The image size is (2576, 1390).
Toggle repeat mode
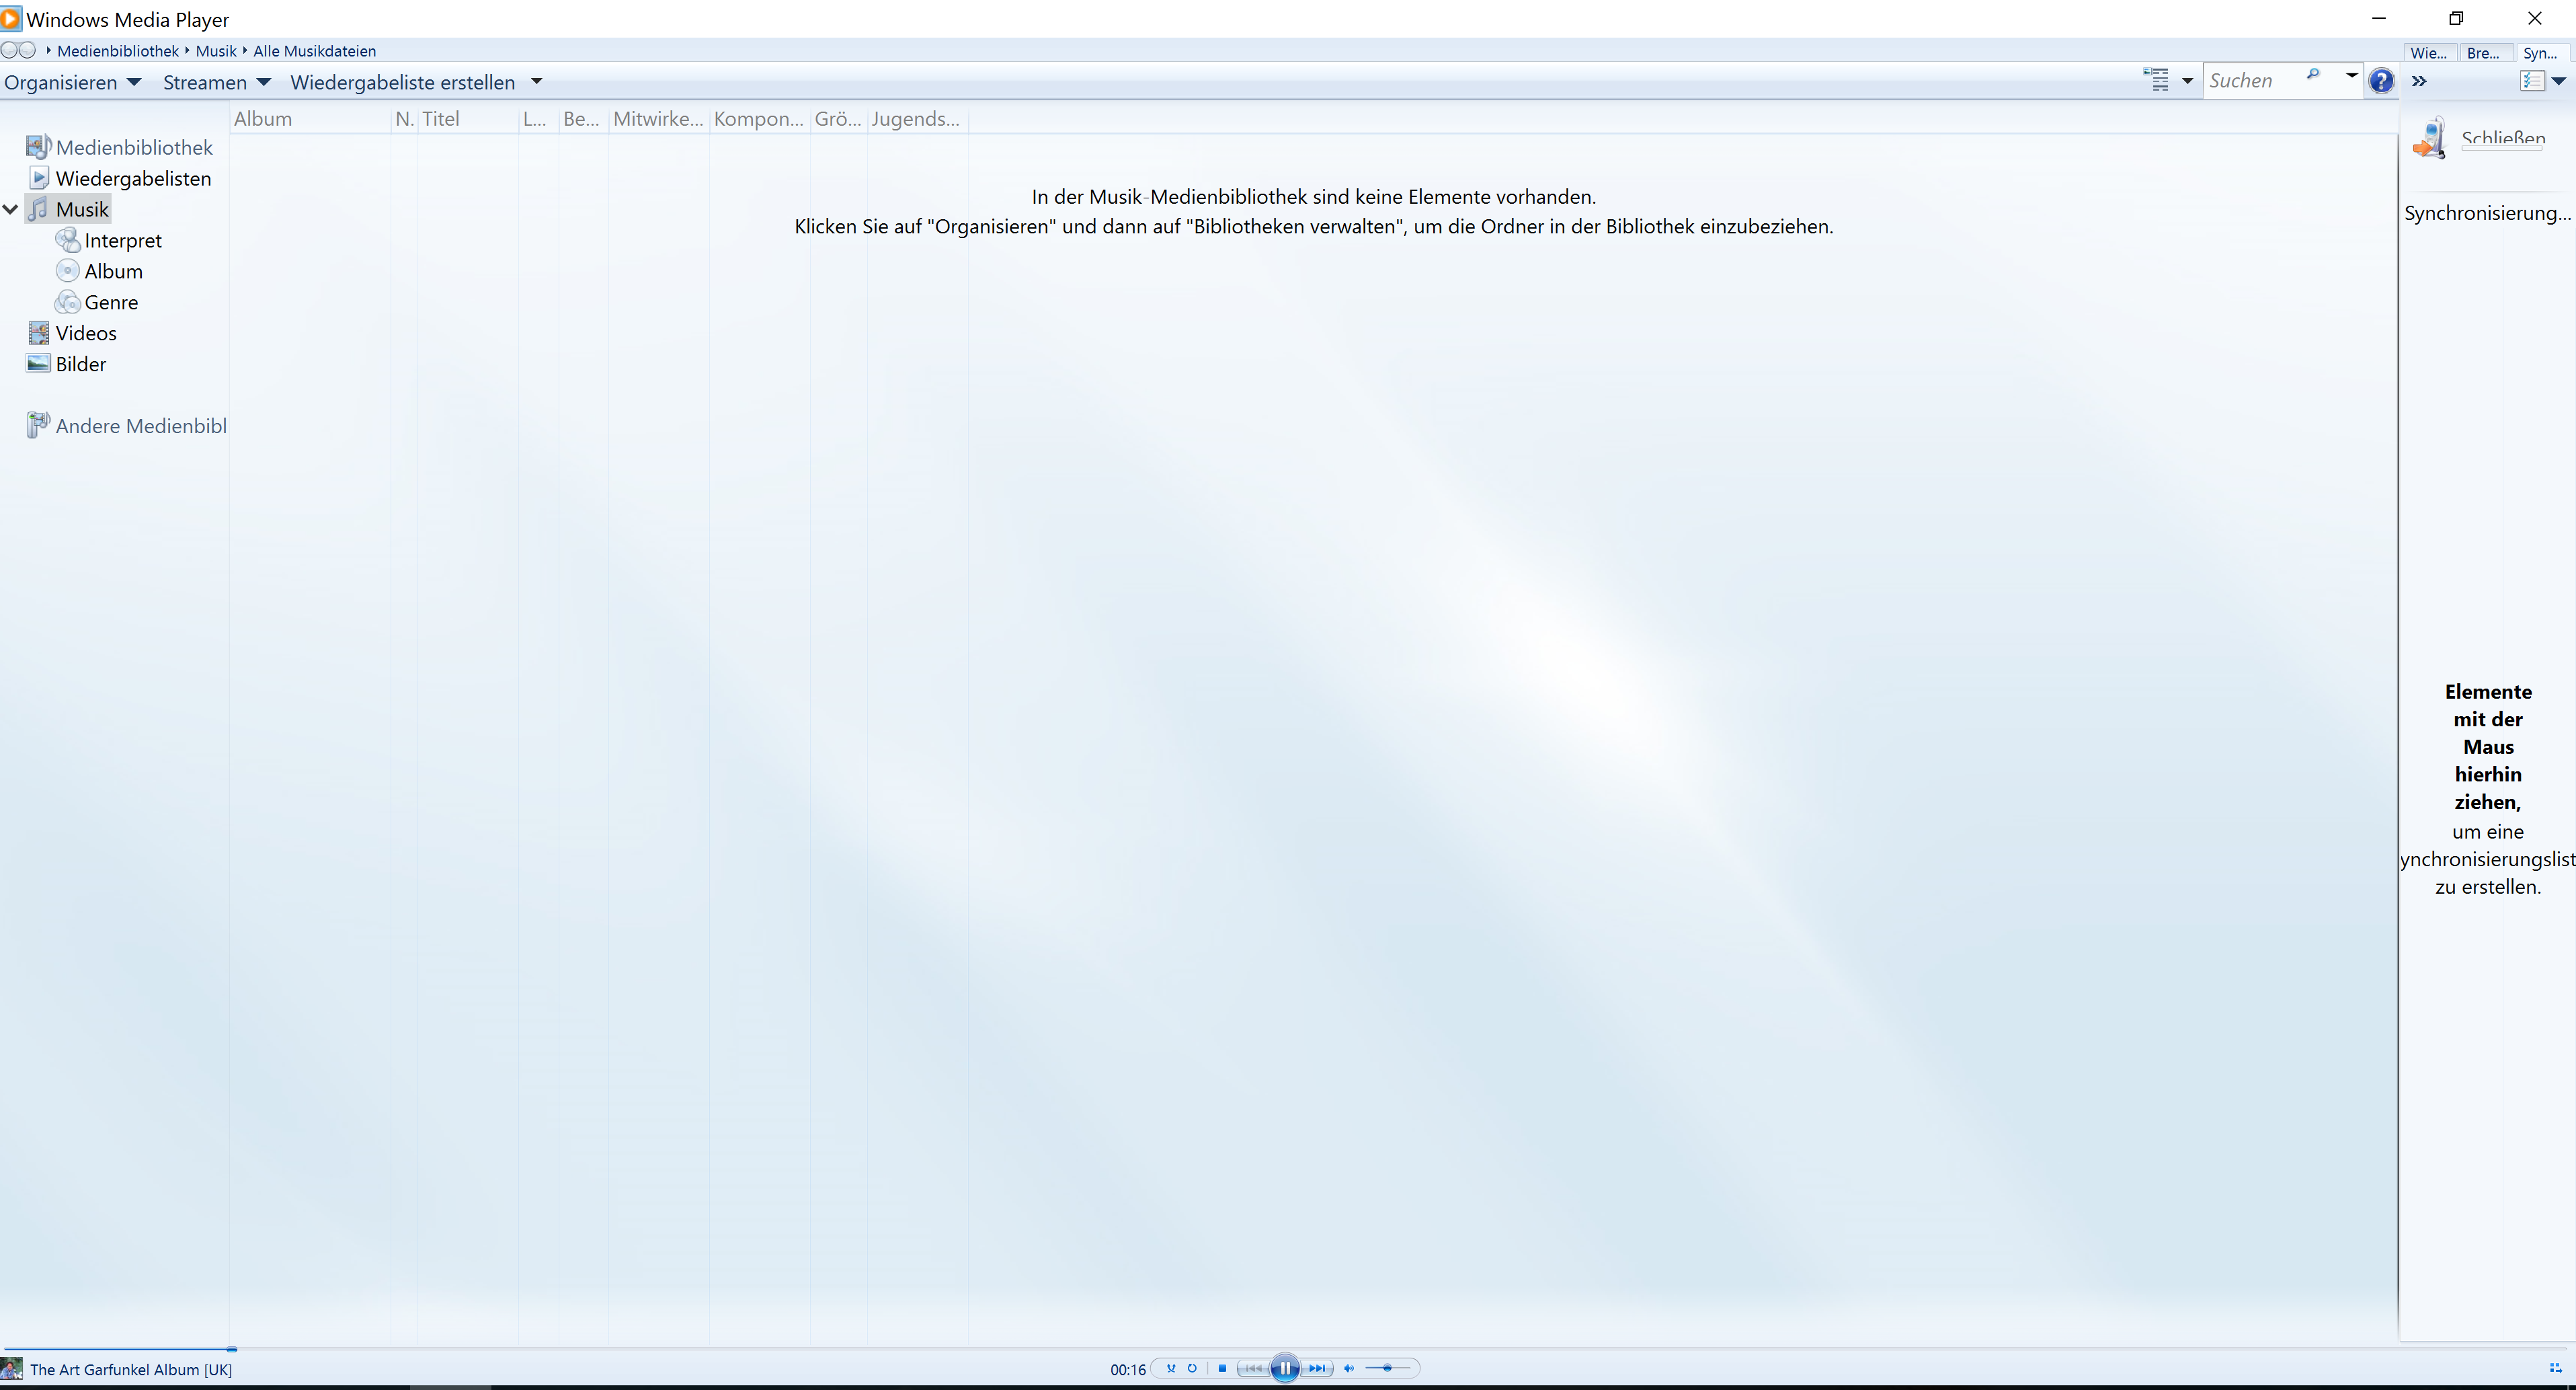[x=1192, y=1368]
